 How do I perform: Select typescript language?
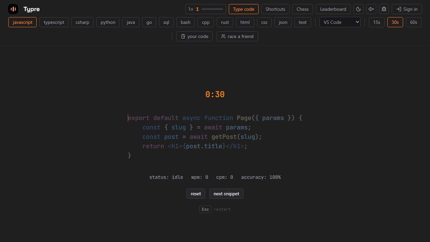tap(54, 22)
